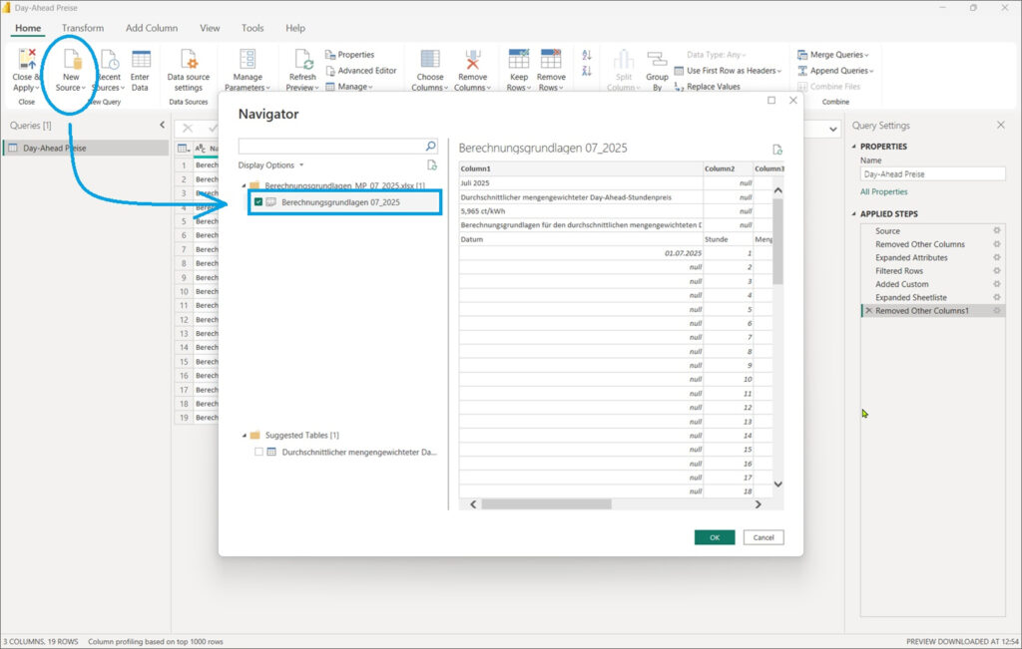This screenshot has width=1022, height=649.
Task: Collapse the PROPERTIES section
Action: [854, 147]
